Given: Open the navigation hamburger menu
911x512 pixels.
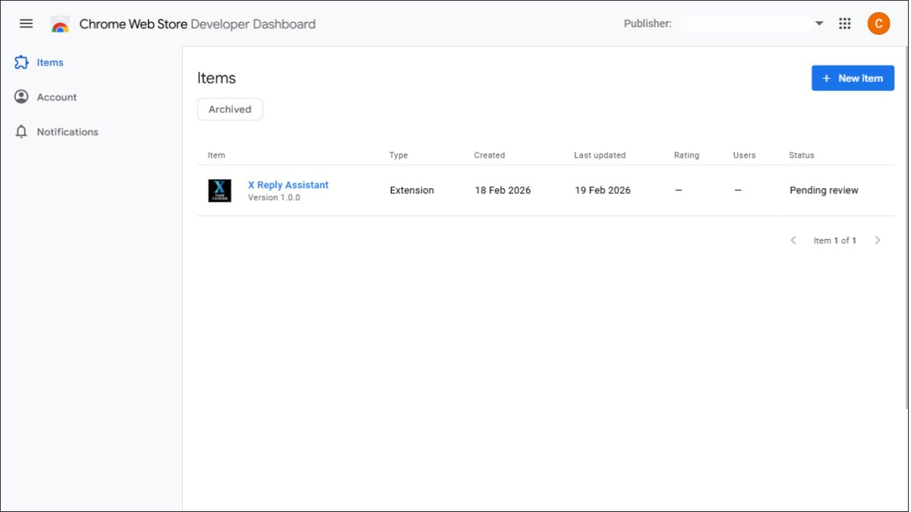Looking at the screenshot, I should pyautogui.click(x=26, y=23).
